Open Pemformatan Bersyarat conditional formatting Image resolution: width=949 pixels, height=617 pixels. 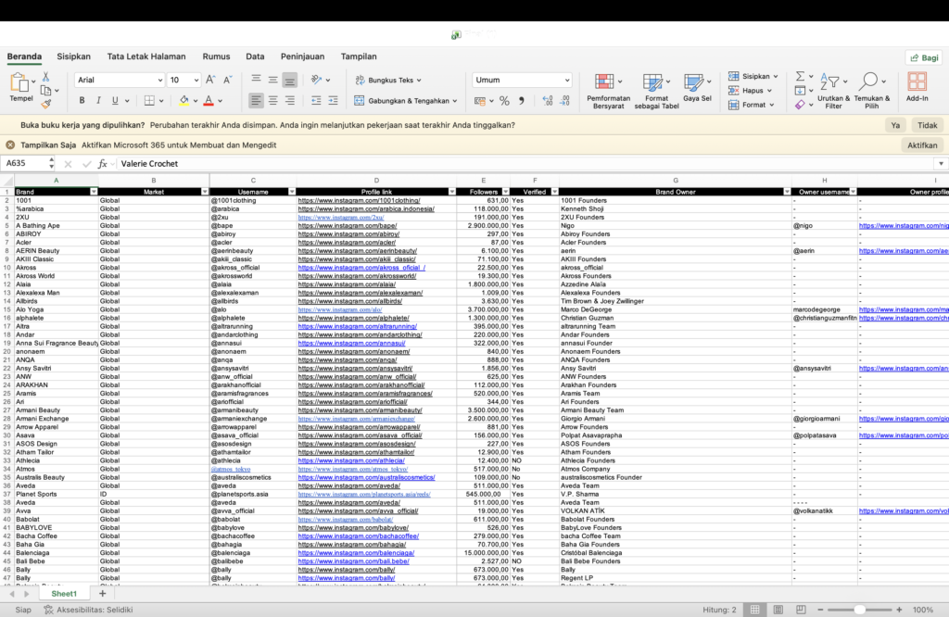(x=608, y=91)
